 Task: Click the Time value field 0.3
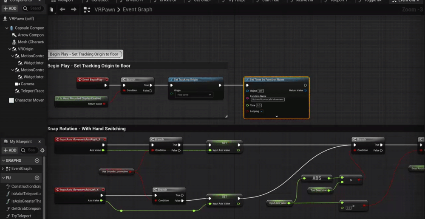[x=259, y=105]
